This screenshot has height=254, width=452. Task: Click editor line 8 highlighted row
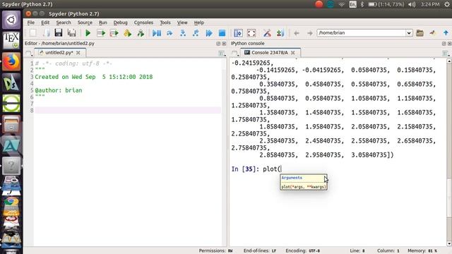coord(128,110)
